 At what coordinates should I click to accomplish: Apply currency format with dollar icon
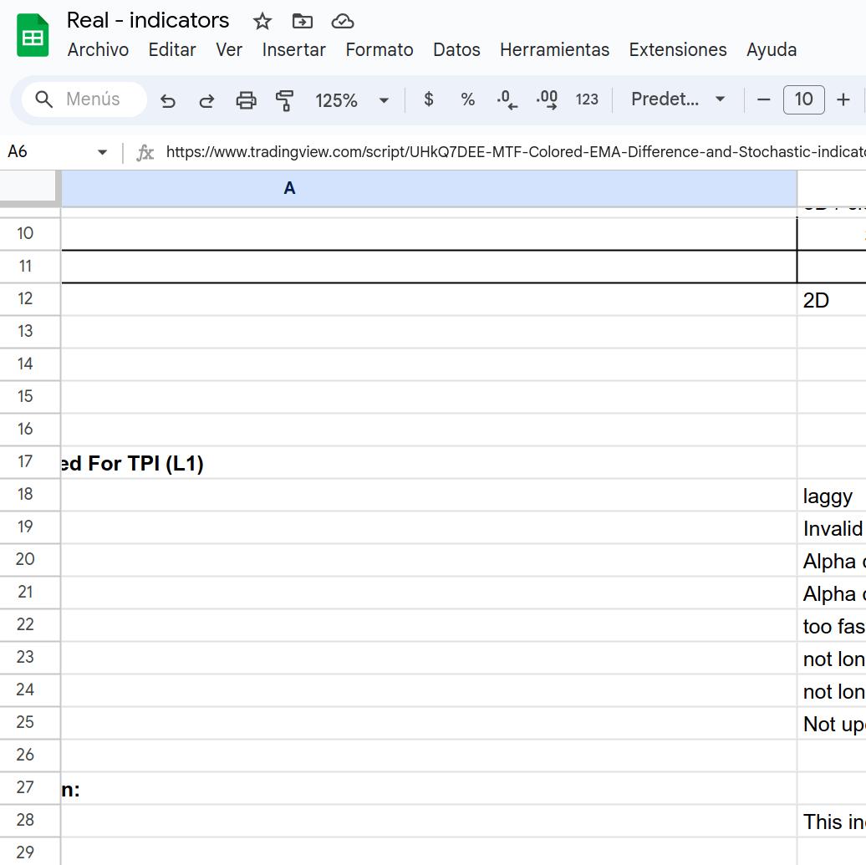tap(429, 99)
